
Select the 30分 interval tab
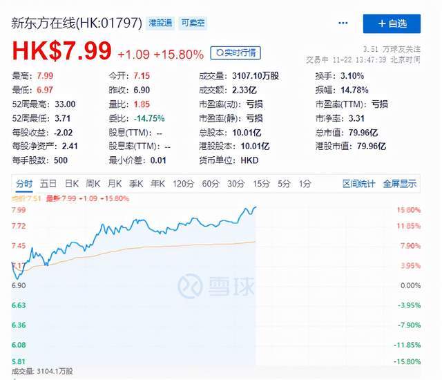[236, 184]
